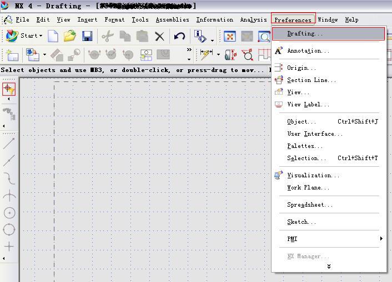392x282 pixels.
Task: Choose Visualization... preferences
Action: tap(329, 175)
